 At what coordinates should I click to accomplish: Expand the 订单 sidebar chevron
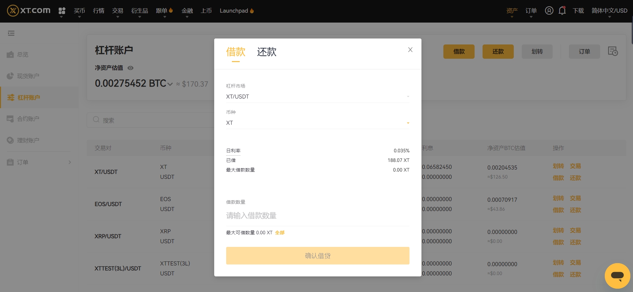[x=70, y=162]
